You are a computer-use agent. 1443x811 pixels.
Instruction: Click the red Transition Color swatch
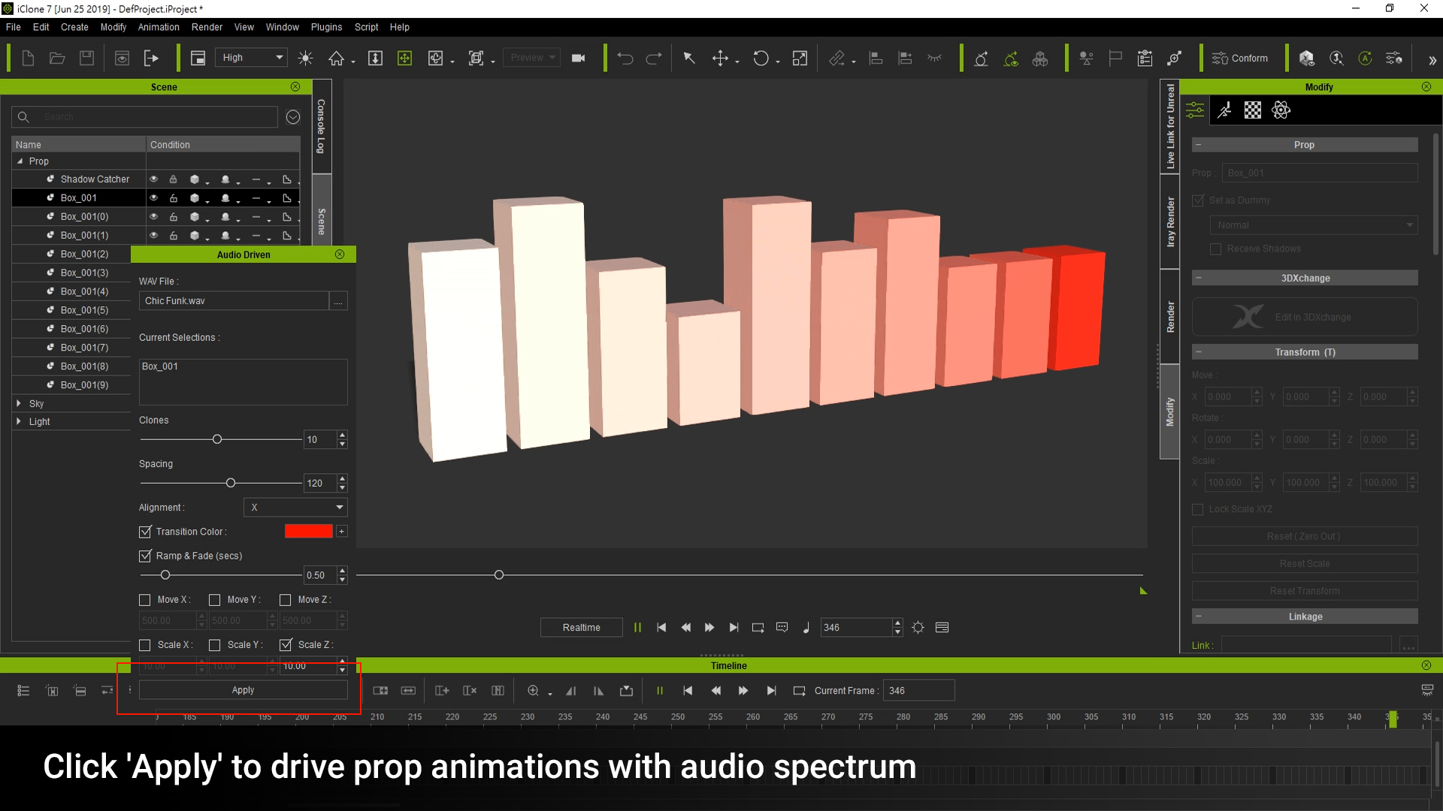tap(308, 532)
